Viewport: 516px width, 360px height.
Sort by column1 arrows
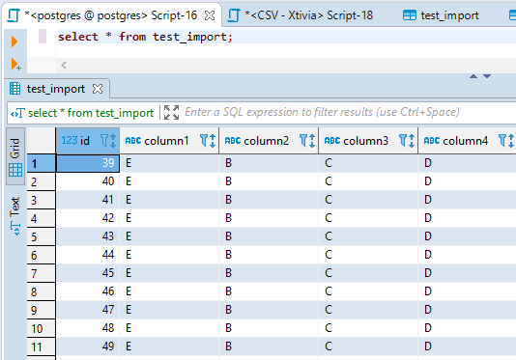point(213,141)
